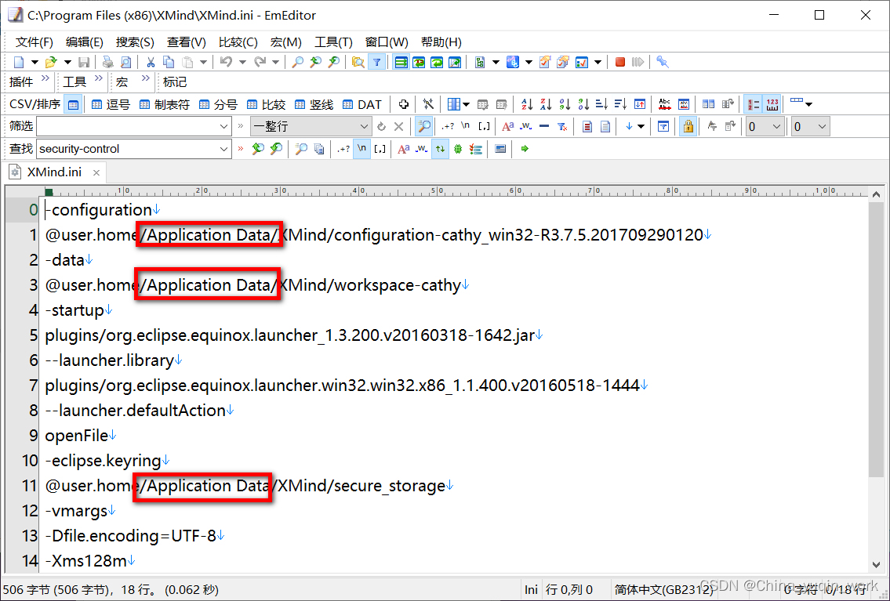Toggle line numbers display button
Image resolution: width=890 pixels, height=601 pixels.
click(x=754, y=104)
